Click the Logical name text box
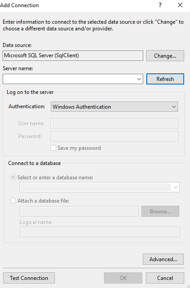This screenshot has height=288, width=190. click(99, 232)
